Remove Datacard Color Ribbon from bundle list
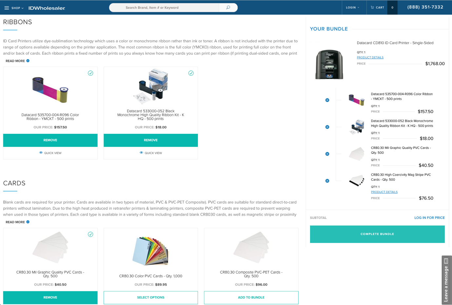This screenshot has height=305, width=452. point(327,100)
